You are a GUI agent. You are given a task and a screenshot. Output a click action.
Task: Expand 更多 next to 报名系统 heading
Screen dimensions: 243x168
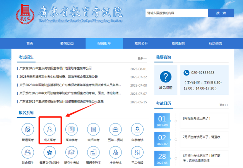tap(142, 114)
